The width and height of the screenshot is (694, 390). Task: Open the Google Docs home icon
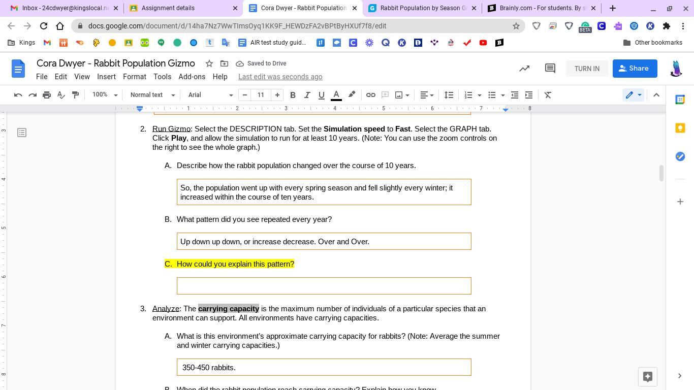click(18, 69)
